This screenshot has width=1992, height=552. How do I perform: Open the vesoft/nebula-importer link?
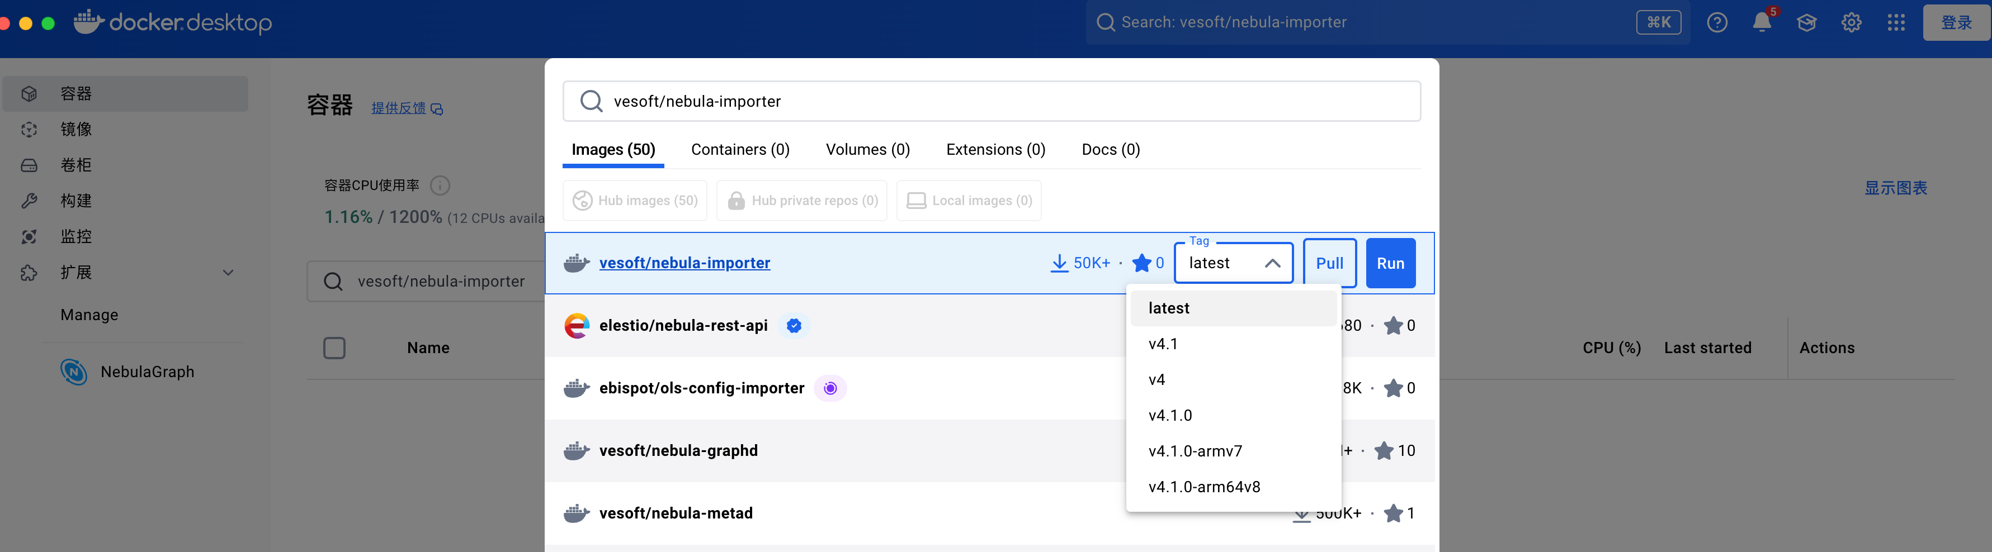(x=685, y=263)
